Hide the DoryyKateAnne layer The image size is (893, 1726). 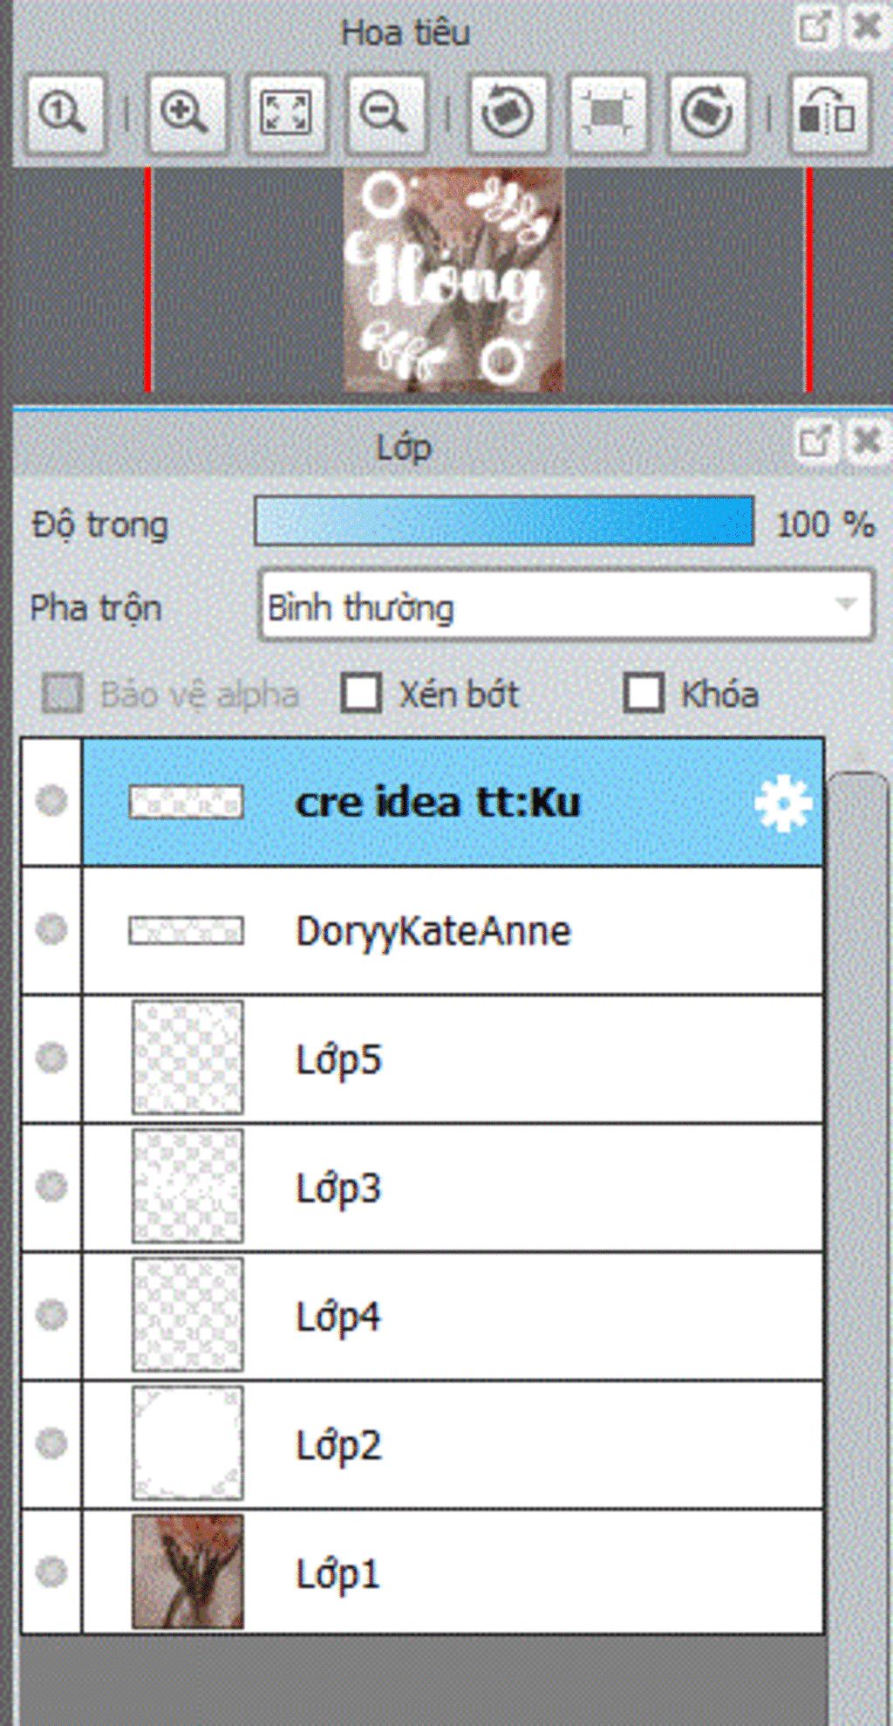click(x=51, y=929)
